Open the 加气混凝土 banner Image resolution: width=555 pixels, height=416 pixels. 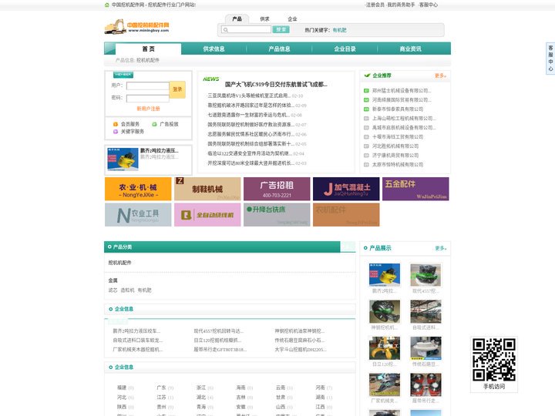tap(346, 189)
